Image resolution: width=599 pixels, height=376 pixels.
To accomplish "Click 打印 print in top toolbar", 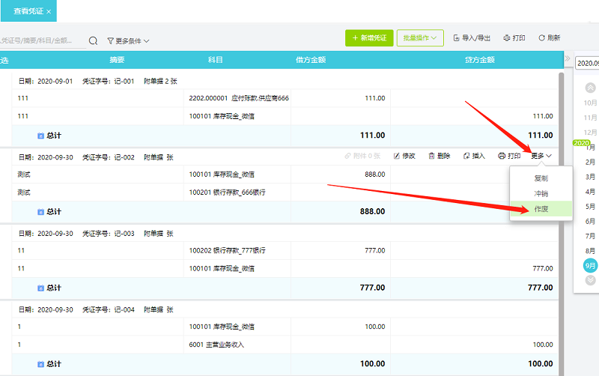I will 508,37.
